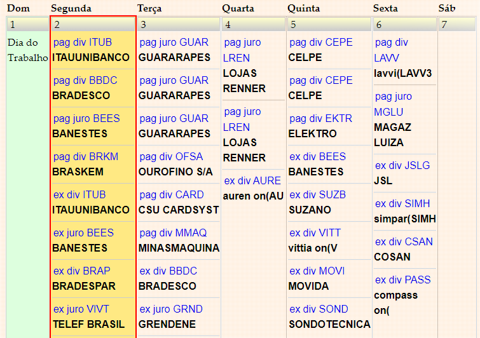The width and height of the screenshot is (480, 338).
Task: Click 'ex juro BEES' link
Action: 83,233
